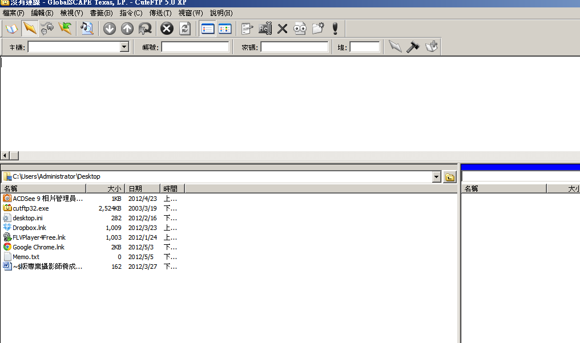Click the 162 size cell

click(x=116, y=267)
